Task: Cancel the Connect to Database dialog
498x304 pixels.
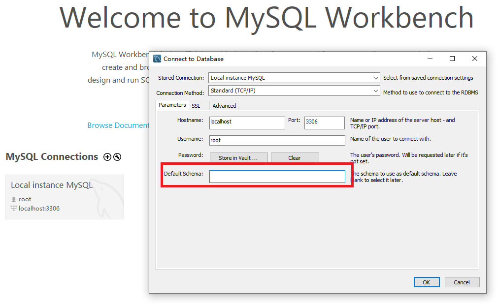Action: 462,282
